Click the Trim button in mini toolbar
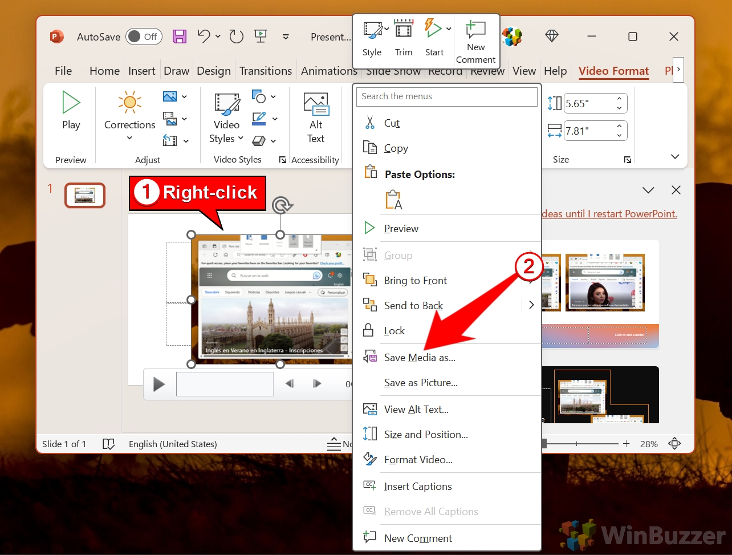The height and width of the screenshot is (555, 732). [x=404, y=39]
